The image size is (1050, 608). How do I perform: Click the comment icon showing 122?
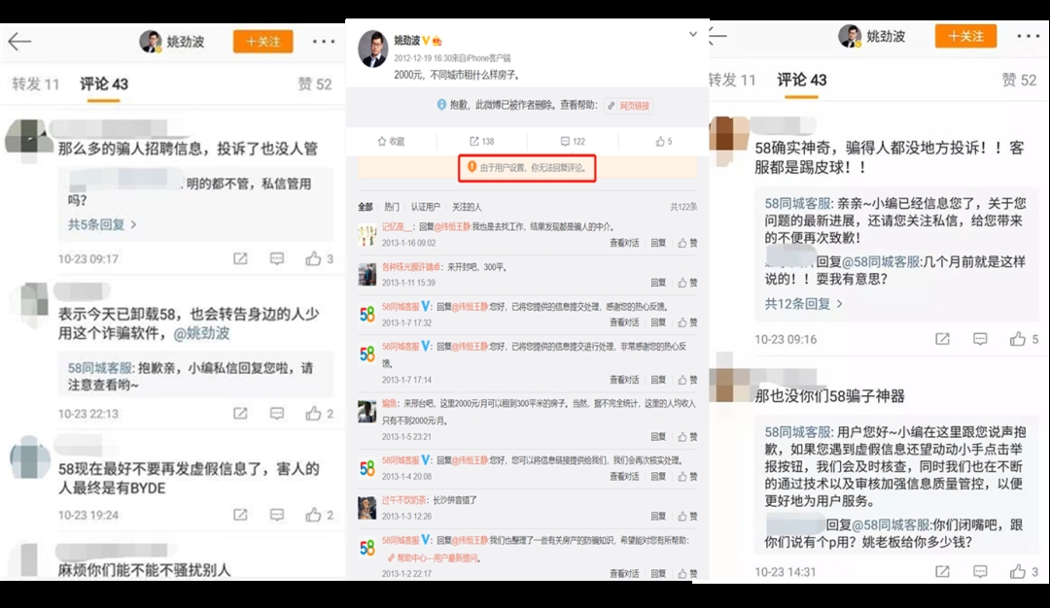565,141
